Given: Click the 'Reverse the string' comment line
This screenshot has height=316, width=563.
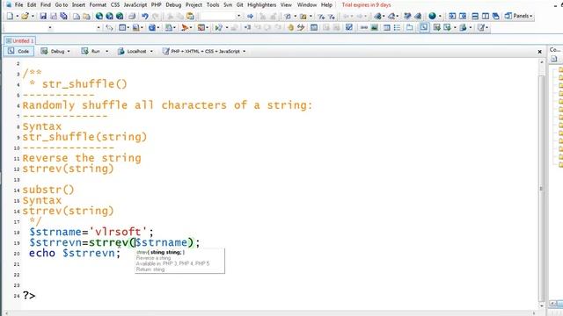Looking at the screenshot, I should click(x=82, y=158).
